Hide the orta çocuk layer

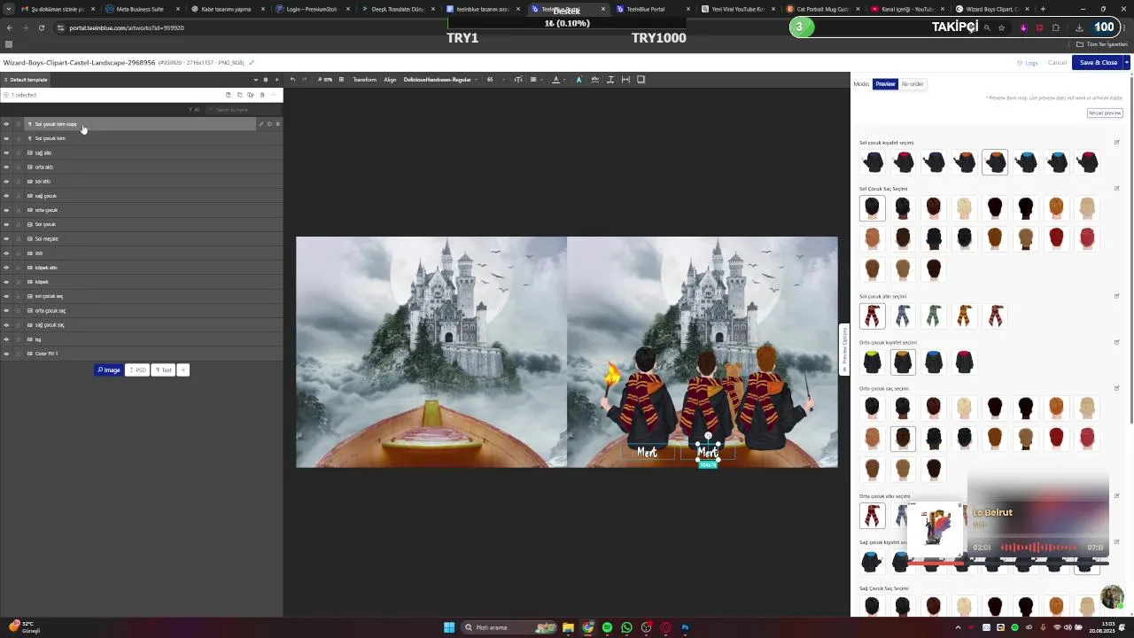click(x=6, y=210)
